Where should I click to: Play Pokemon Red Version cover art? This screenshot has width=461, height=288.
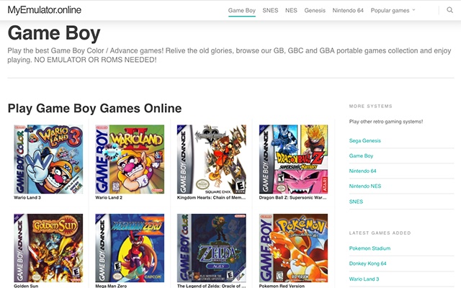click(293, 248)
